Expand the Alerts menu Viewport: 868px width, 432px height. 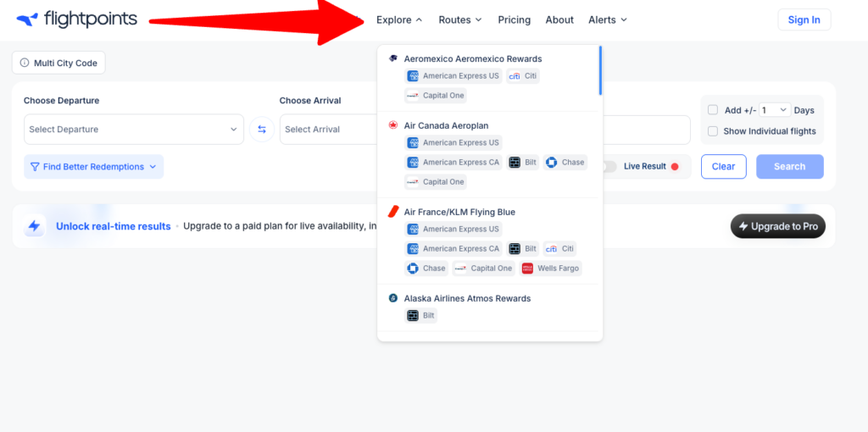pyautogui.click(x=608, y=20)
